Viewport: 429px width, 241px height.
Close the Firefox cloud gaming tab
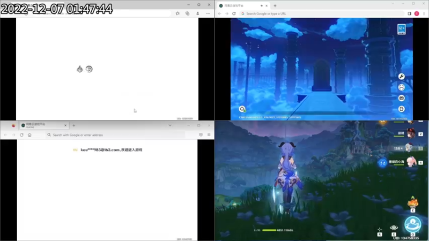(x=65, y=125)
